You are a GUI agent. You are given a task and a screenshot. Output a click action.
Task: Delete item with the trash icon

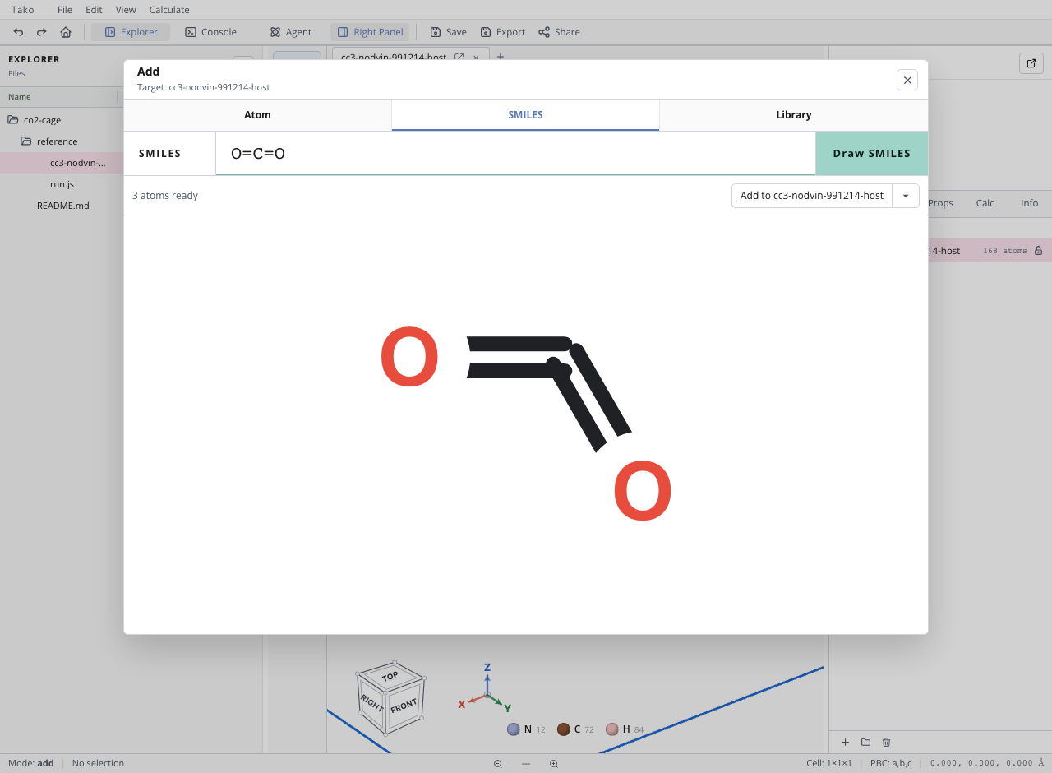pos(886,742)
